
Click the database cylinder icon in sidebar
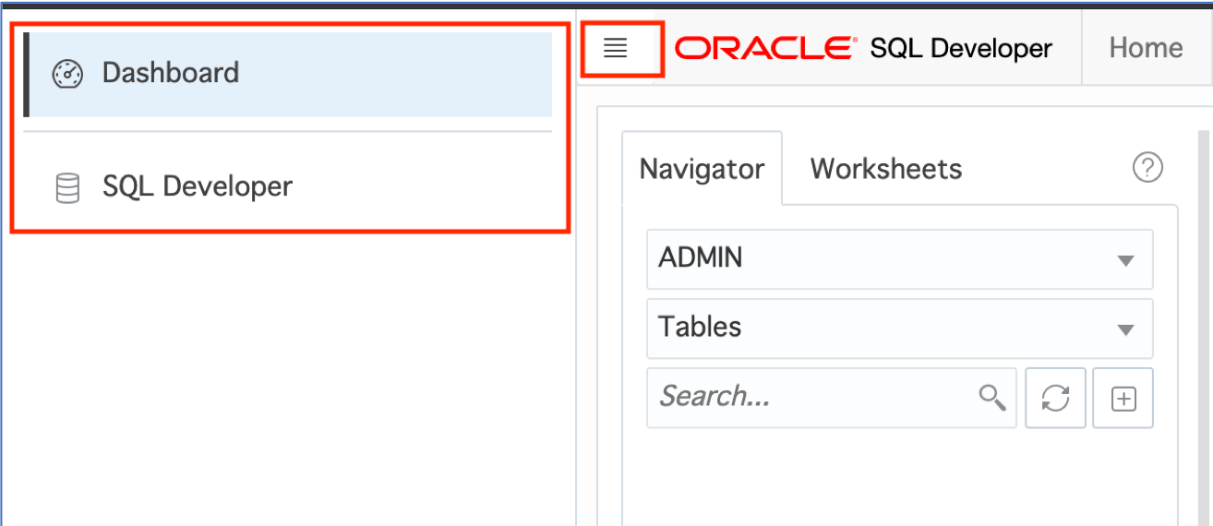pyautogui.click(x=67, y=187)
